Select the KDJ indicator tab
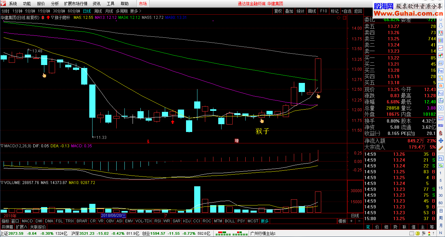 click(187, 221)
